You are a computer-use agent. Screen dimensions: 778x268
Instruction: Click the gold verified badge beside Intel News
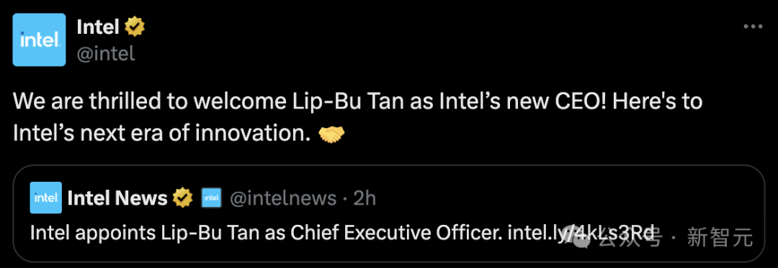pos(182,198)
